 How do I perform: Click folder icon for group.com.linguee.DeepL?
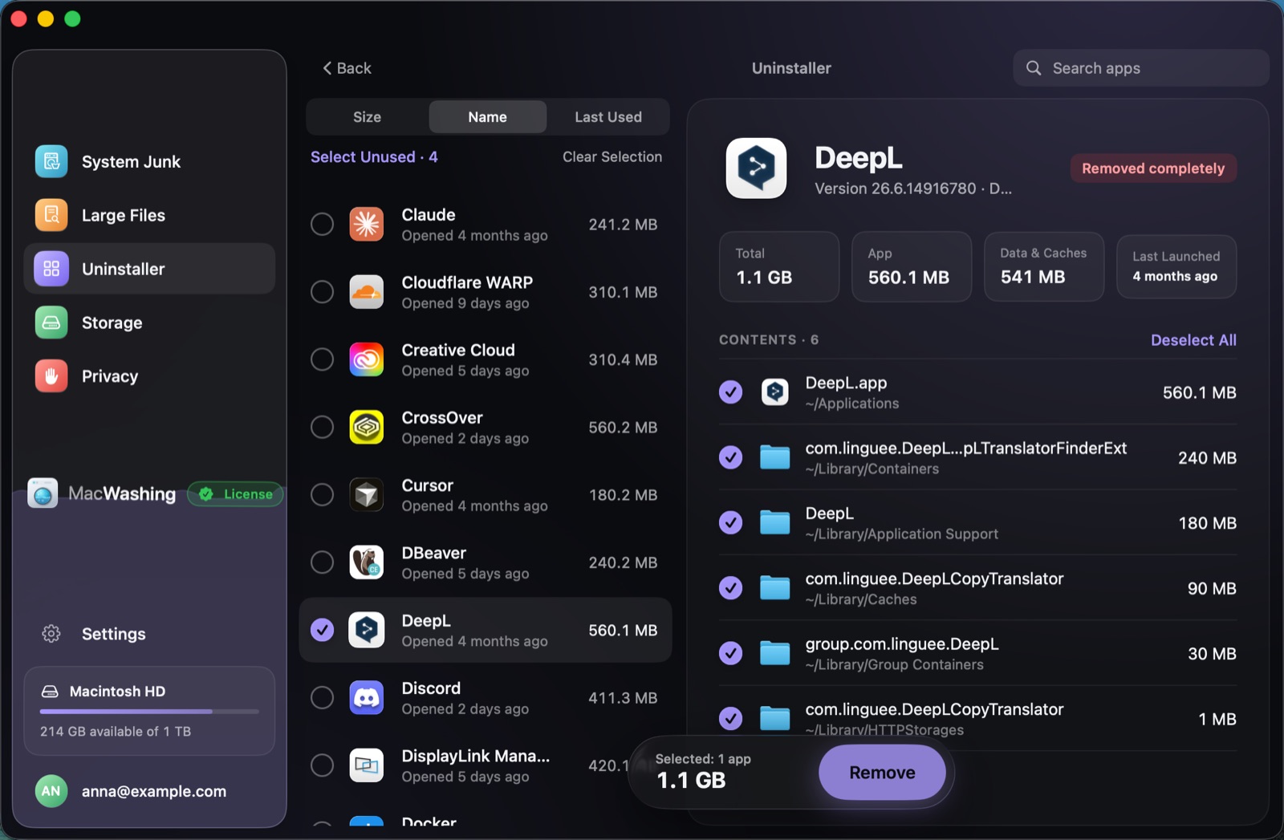[775, 653]
